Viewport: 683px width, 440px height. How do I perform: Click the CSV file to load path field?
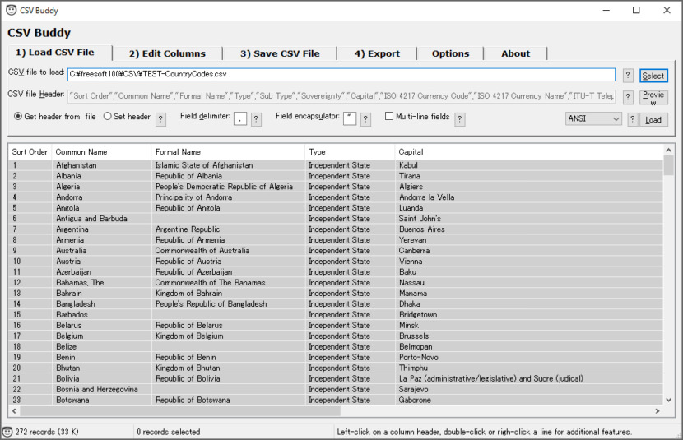click(341, 74)
